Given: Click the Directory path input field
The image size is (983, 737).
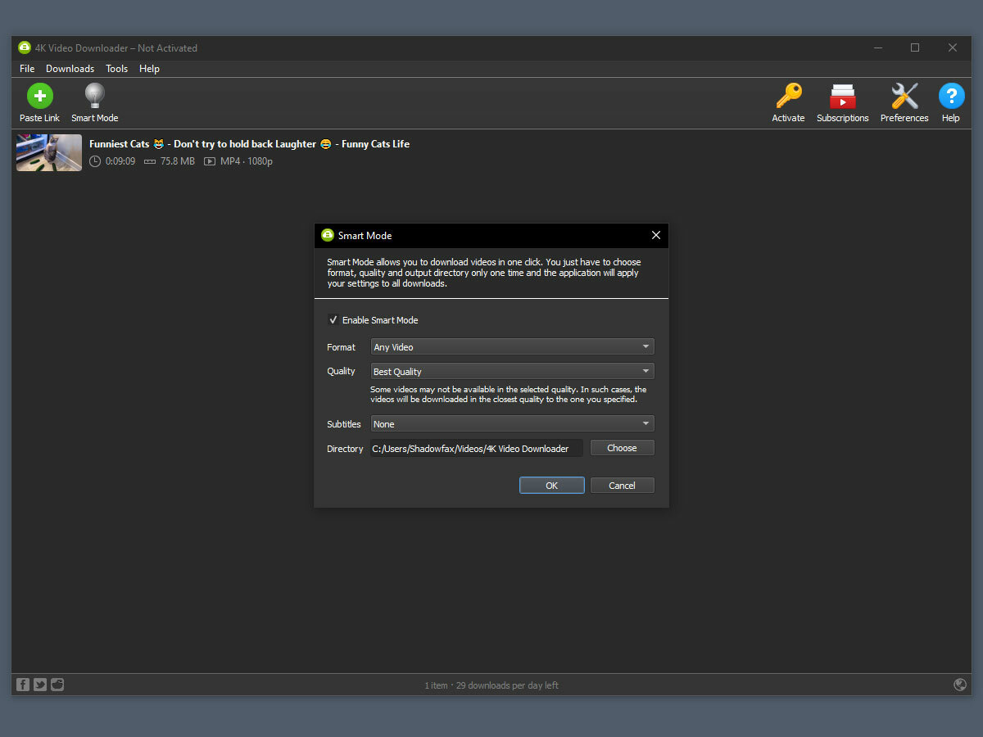Looking at the screenshot, I should pyautogui.click(x=477, y=448).
